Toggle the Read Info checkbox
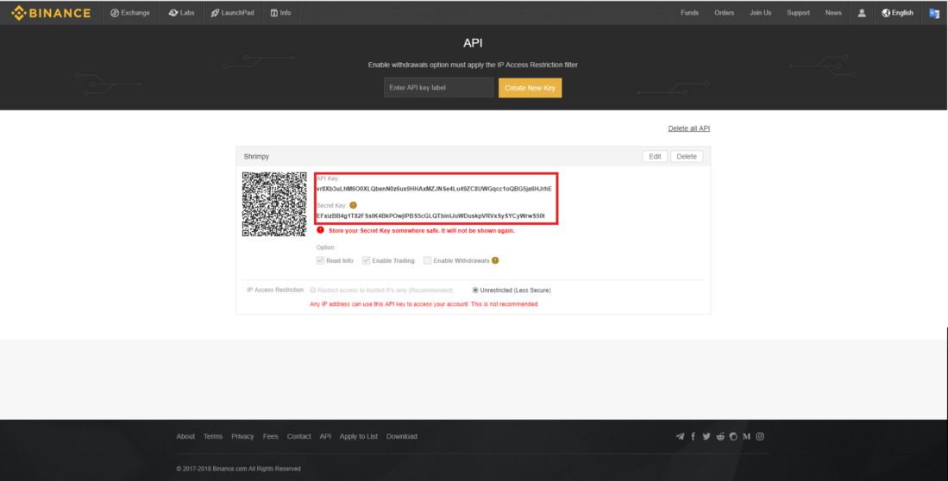Screen dimensions: 948x481 point(320,260)
